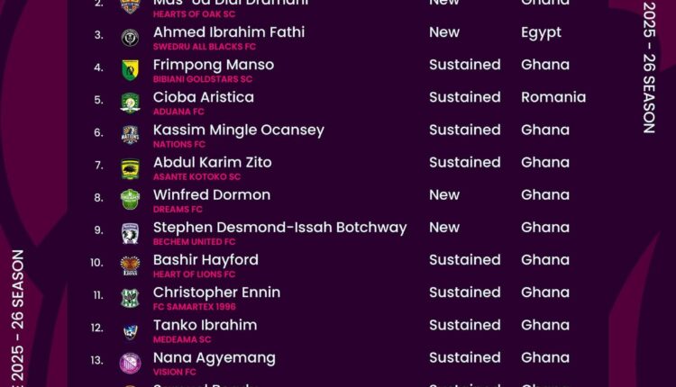The height and width of the screenshot is (387, 676).
Task: Select the Bechem United FC crest
Action: pos(130,232)
